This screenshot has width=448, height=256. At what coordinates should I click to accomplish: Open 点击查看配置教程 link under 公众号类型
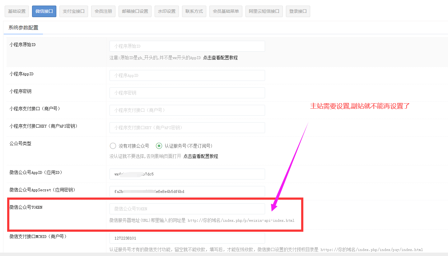(x=201, y=156)
